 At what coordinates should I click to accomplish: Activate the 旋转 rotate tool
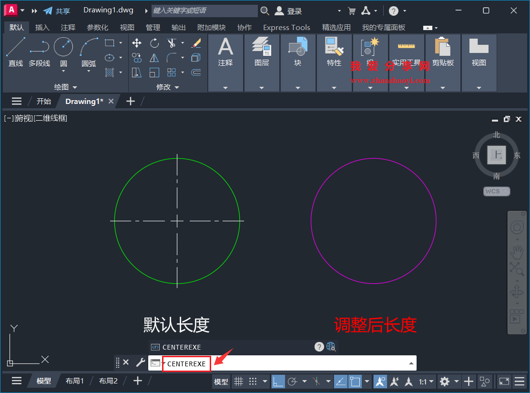(154, 43)
